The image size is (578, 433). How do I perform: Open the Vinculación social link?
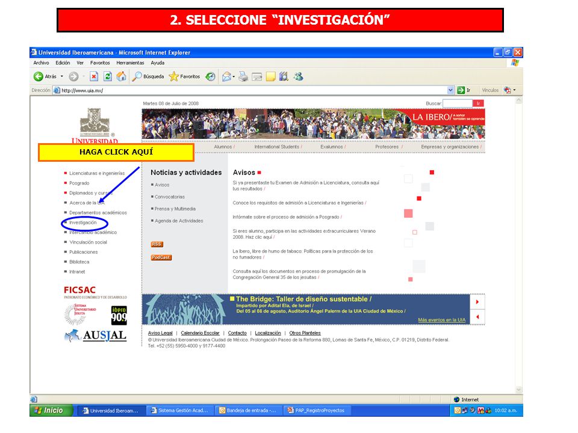pyautogui.click(x=88, y=242)
